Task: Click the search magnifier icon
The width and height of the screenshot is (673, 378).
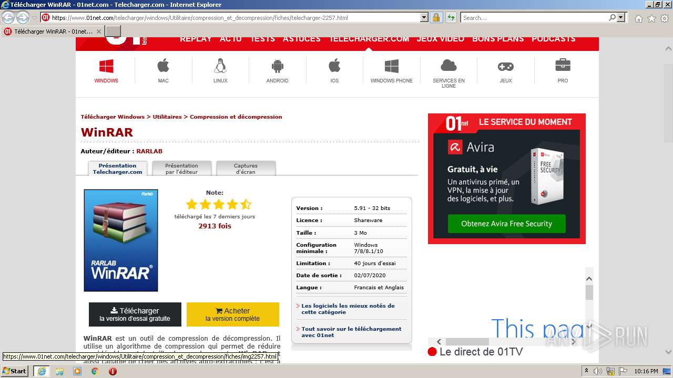Action: [612, 18]
